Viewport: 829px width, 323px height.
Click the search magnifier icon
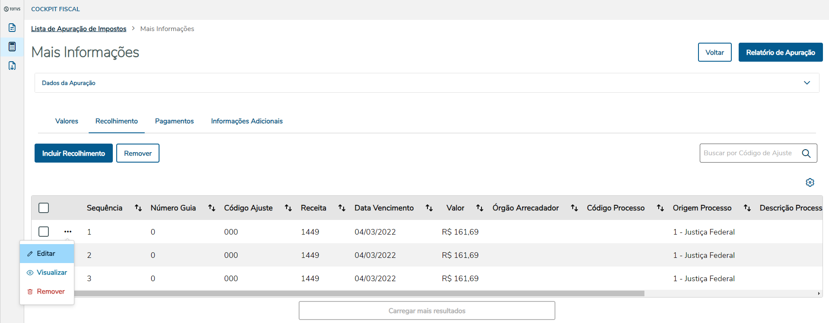point(806,154)
